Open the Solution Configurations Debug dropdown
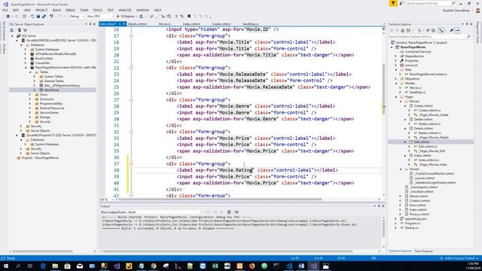This screenshot has height=271, width=482. (77, 17)
